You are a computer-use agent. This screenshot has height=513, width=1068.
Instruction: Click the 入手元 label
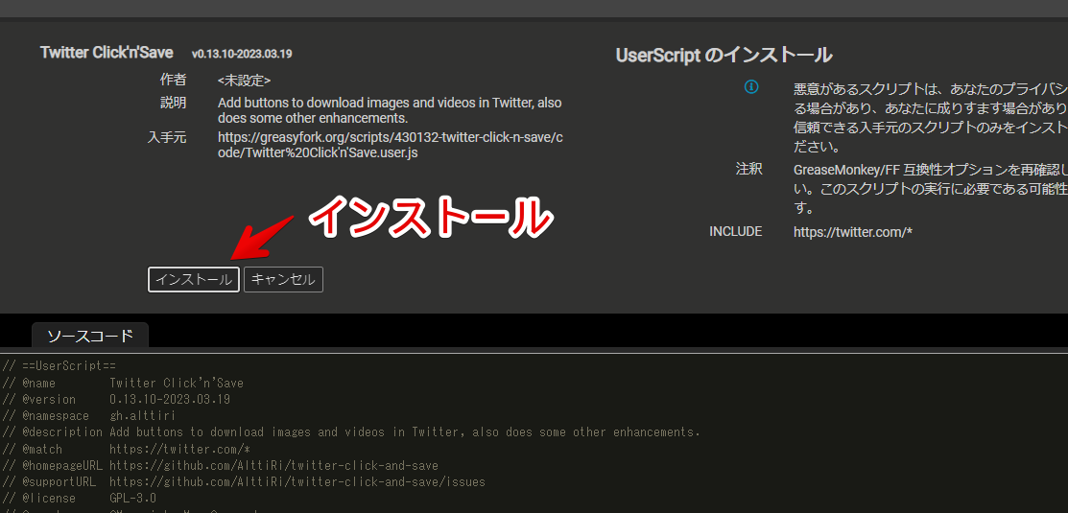(x=167, y=137)
